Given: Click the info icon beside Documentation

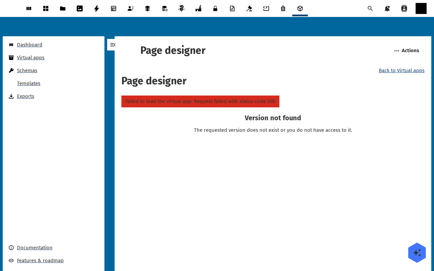Looking at the screenshot, I should tap(11, 248).
